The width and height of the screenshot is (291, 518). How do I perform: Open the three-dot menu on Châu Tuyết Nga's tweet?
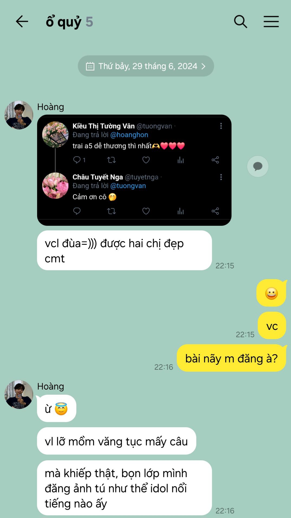[221, 177]
